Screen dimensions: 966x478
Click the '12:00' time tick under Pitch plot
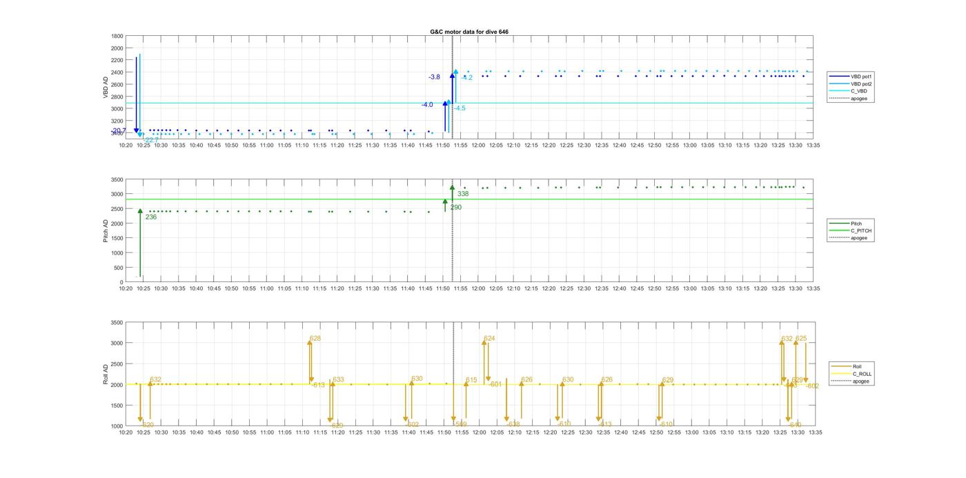pos(478,289)
